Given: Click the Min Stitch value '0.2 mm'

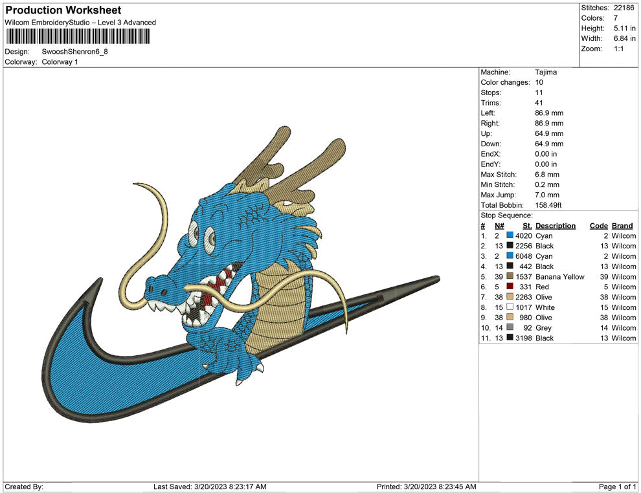Looking at the screenshot, I should pos(547,184).
